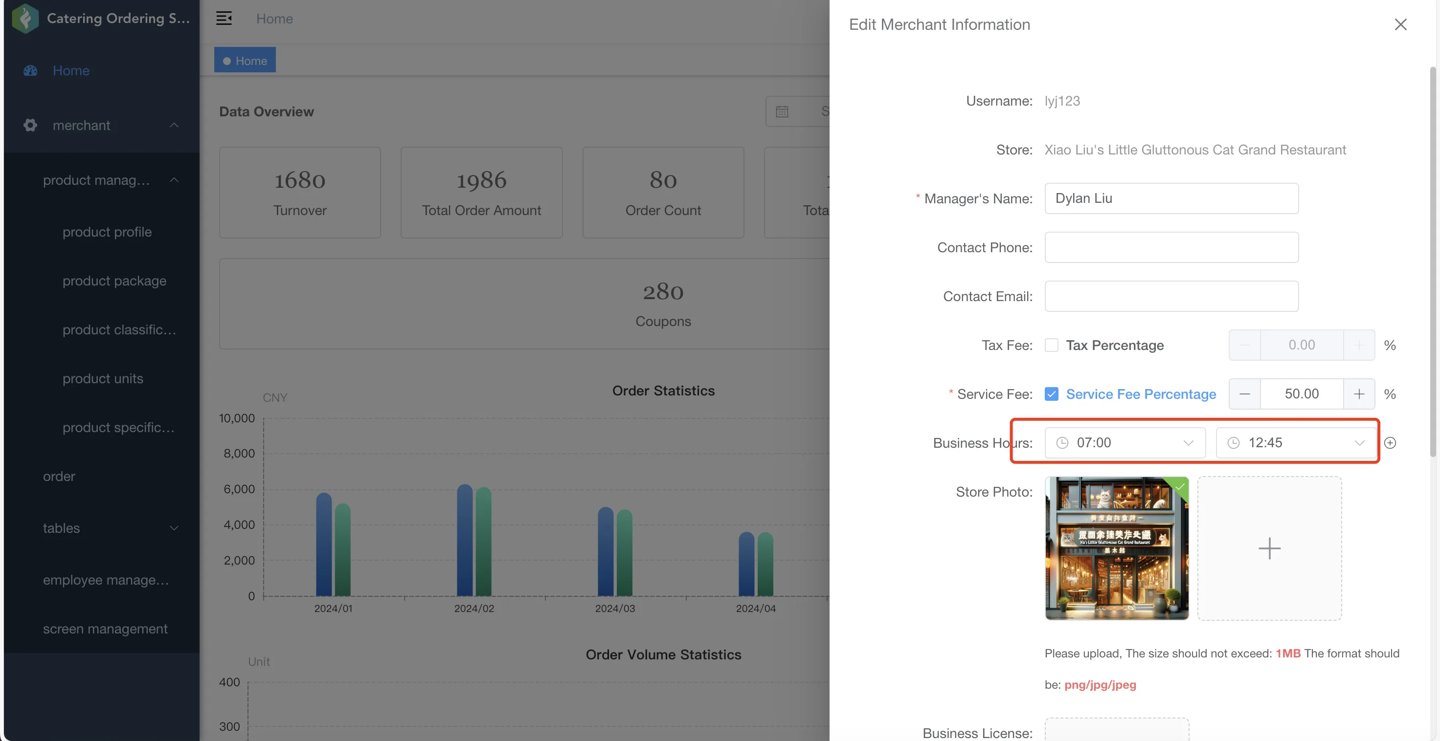Click the store name Xiao Liu's restaurant text
The image size is (1440, 741).
(x=1195, y=150)
